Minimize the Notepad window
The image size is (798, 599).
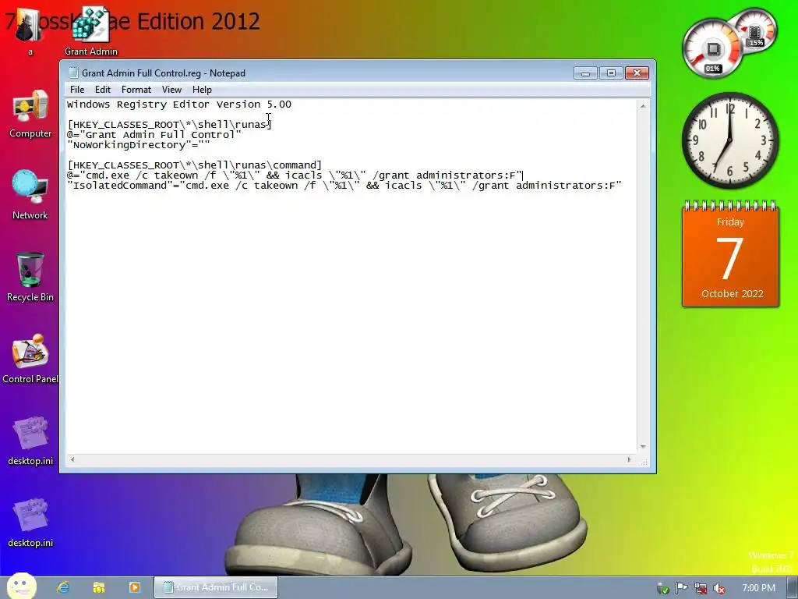pyautogui.click(x=585, y=73)
